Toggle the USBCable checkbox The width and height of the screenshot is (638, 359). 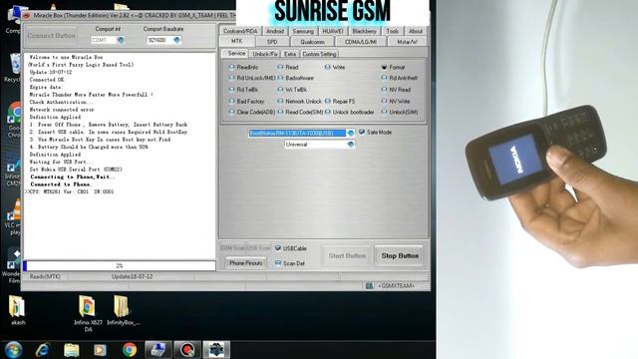tap(278, 248)
